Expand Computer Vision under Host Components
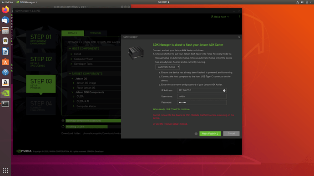Viewport: 314px width, 176px height. tap(71, 59)
